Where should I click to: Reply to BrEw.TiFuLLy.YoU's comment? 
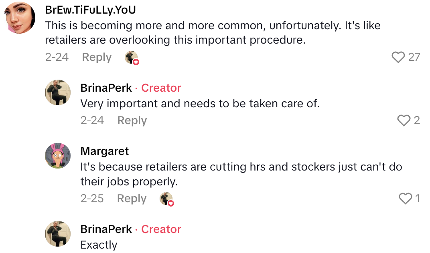(97, 57)
